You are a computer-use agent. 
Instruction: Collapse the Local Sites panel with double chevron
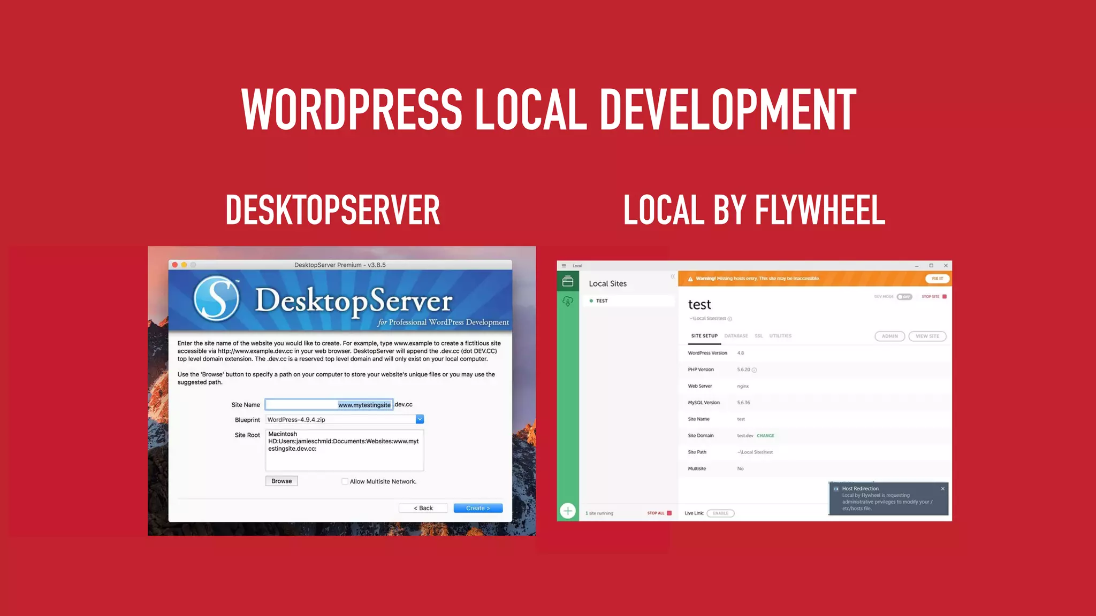673,276
